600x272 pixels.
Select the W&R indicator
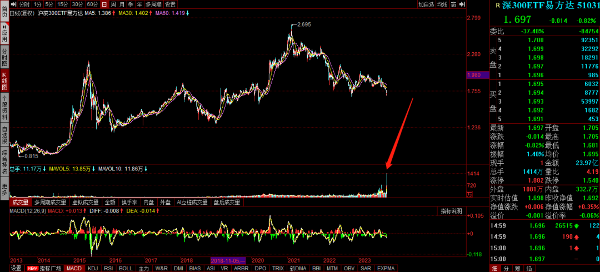[162, 269]
